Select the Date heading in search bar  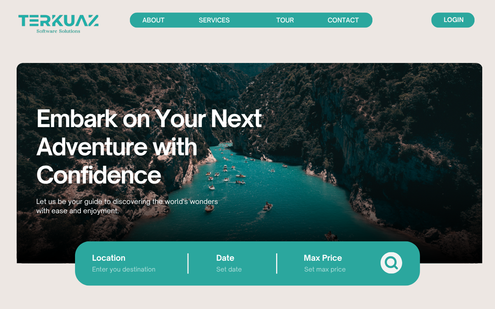coord(225,258)
